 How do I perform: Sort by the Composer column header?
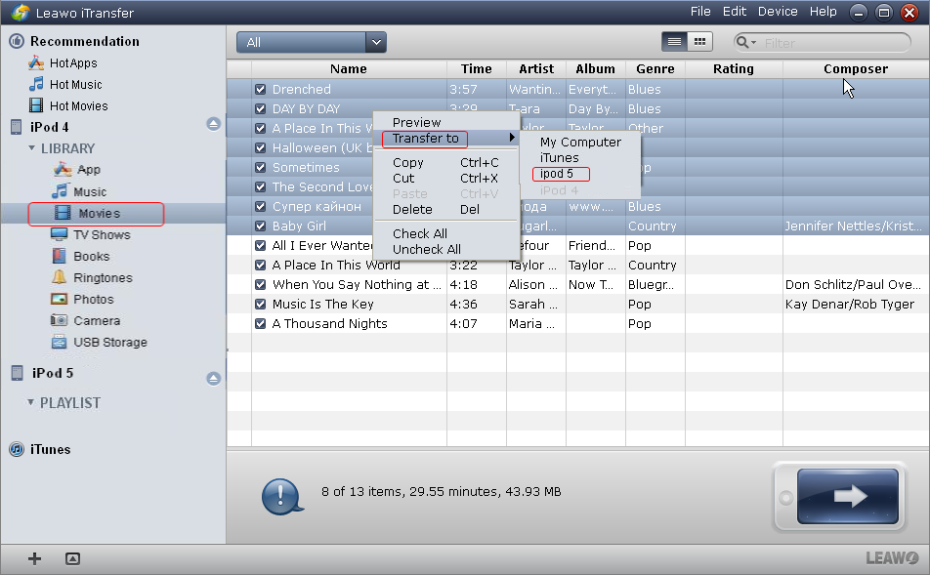point(856,68)
